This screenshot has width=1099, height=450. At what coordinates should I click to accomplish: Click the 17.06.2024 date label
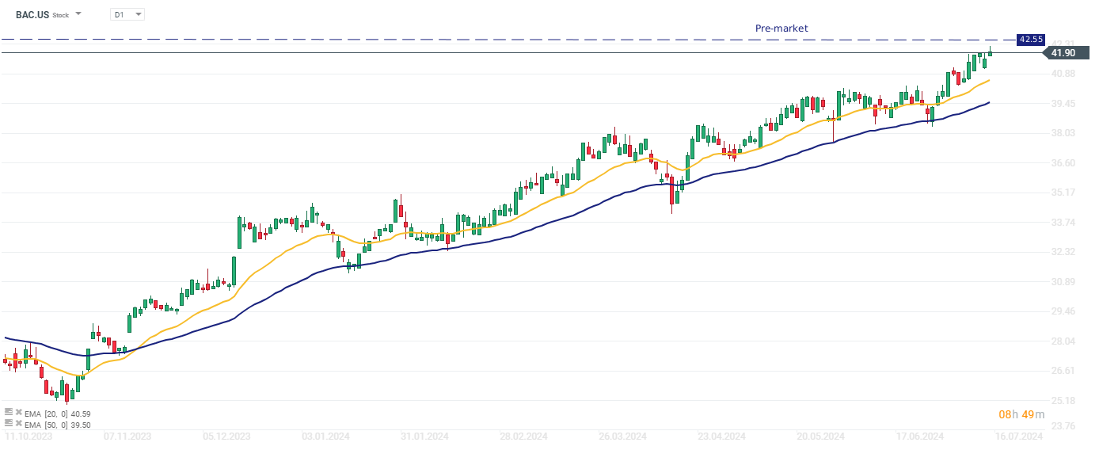click(x=919, y=437)
